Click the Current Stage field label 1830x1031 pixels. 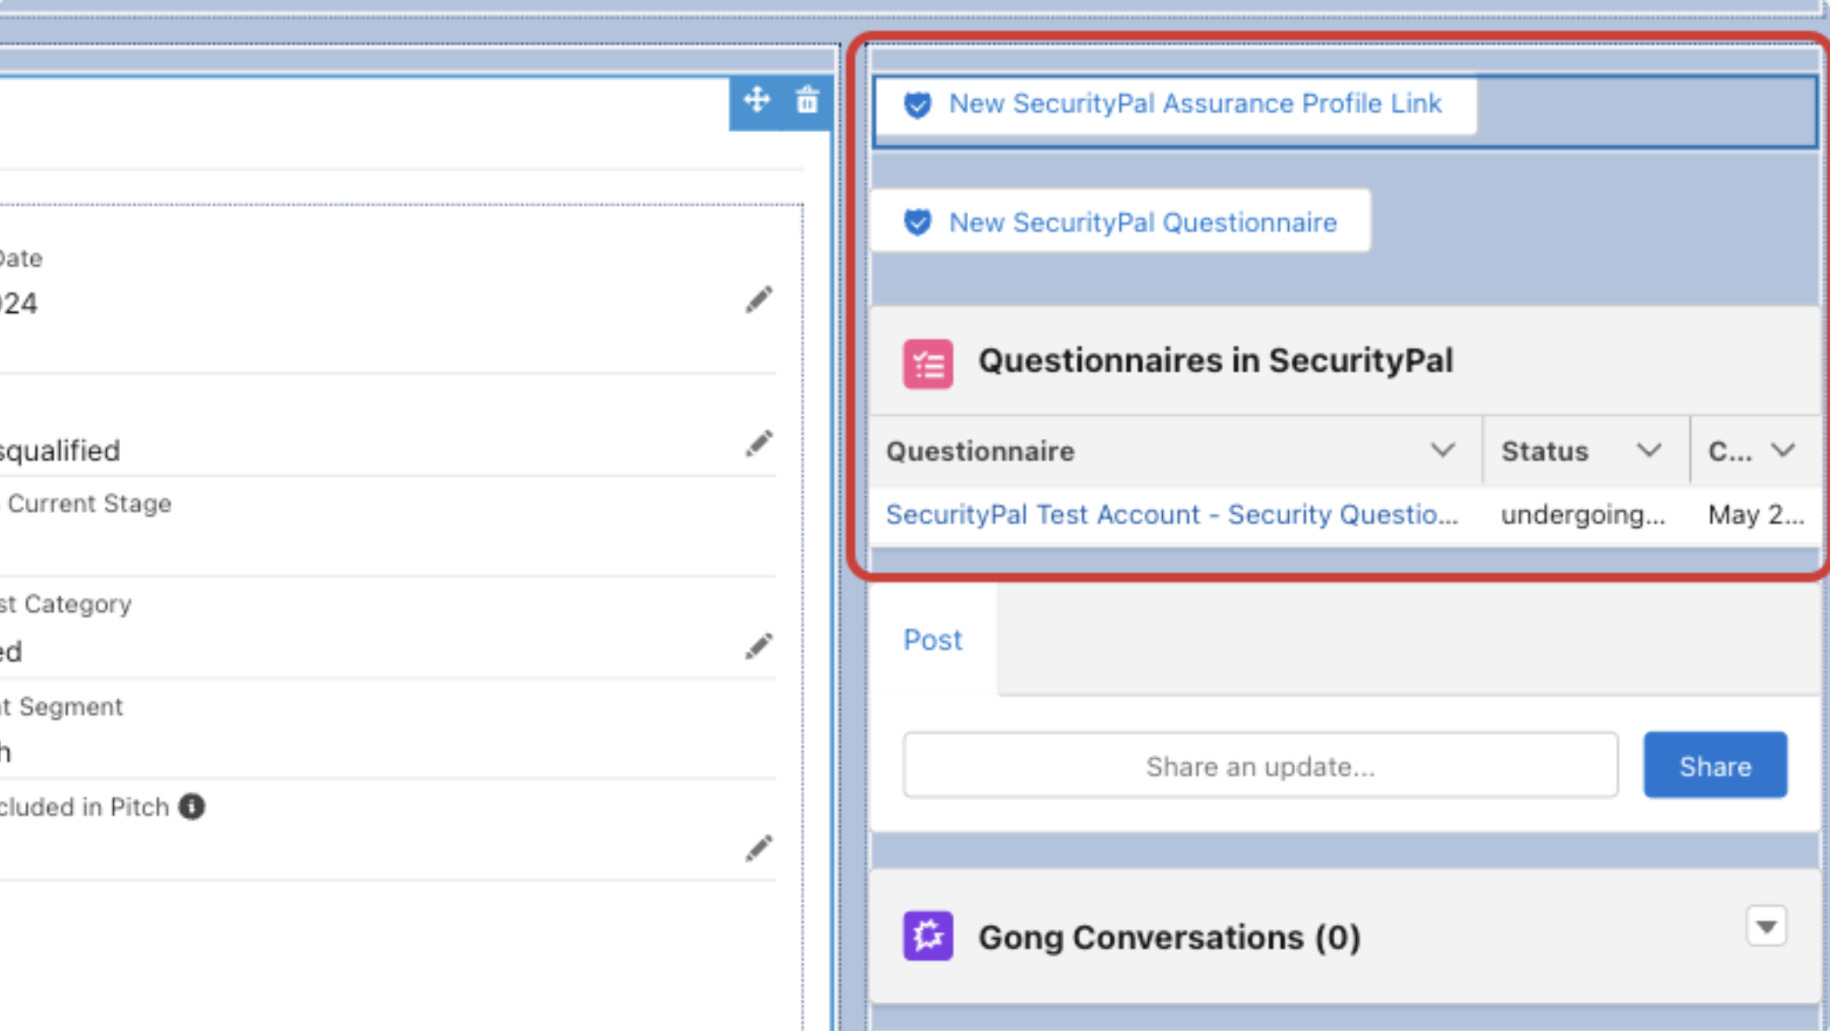point(90,503)
